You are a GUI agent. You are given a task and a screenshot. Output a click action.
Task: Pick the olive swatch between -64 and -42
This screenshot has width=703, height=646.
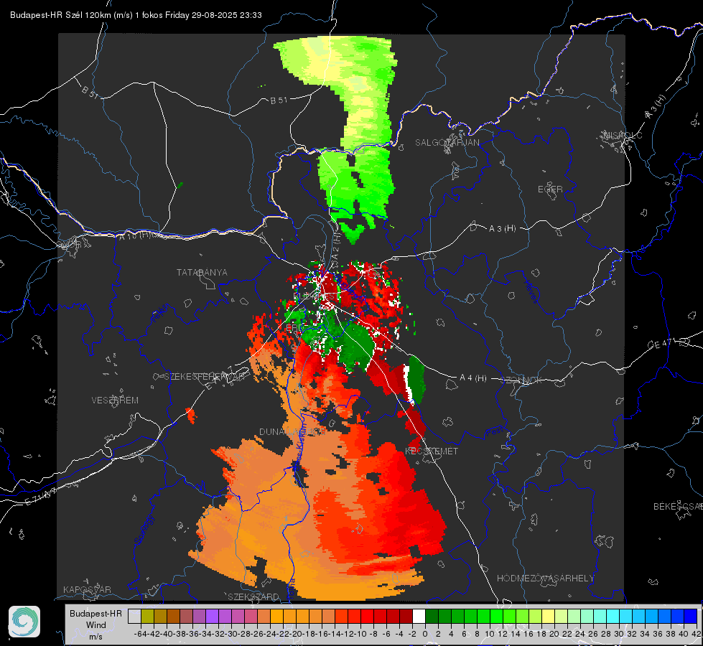pyautogui.click(x=147, y=616)
